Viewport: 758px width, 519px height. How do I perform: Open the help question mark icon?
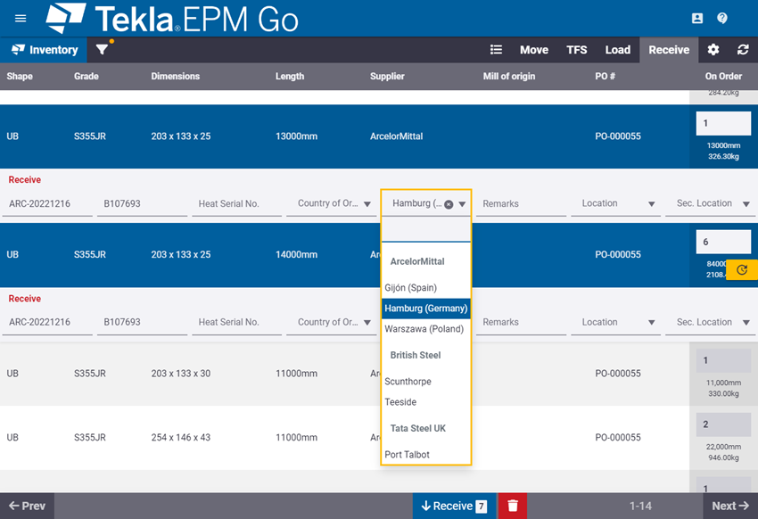[722, 19]
